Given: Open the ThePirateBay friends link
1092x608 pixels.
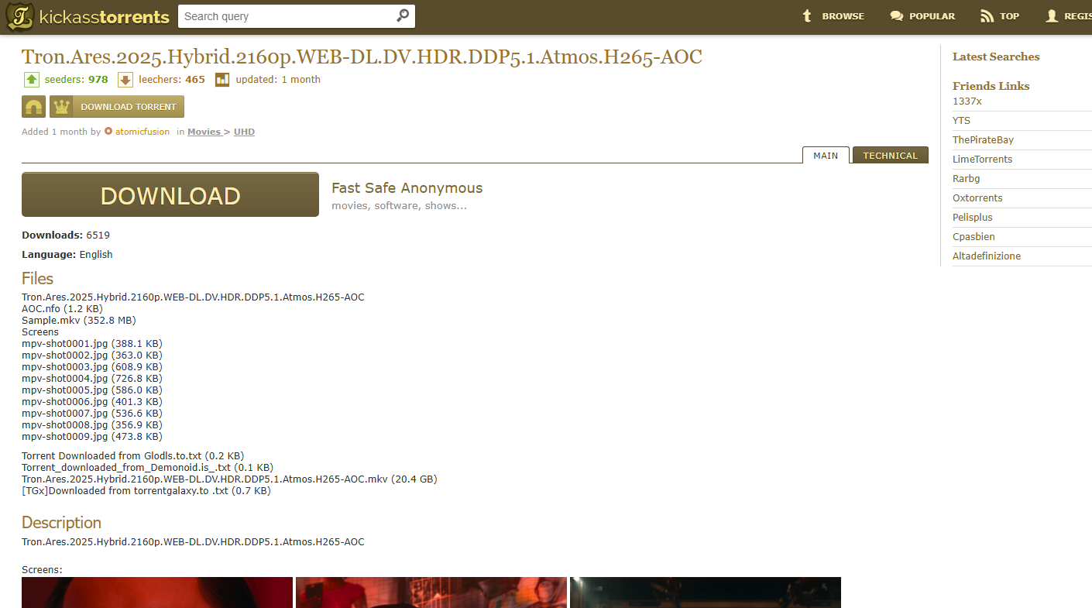Looking at the screenshot, I should 983,140.
